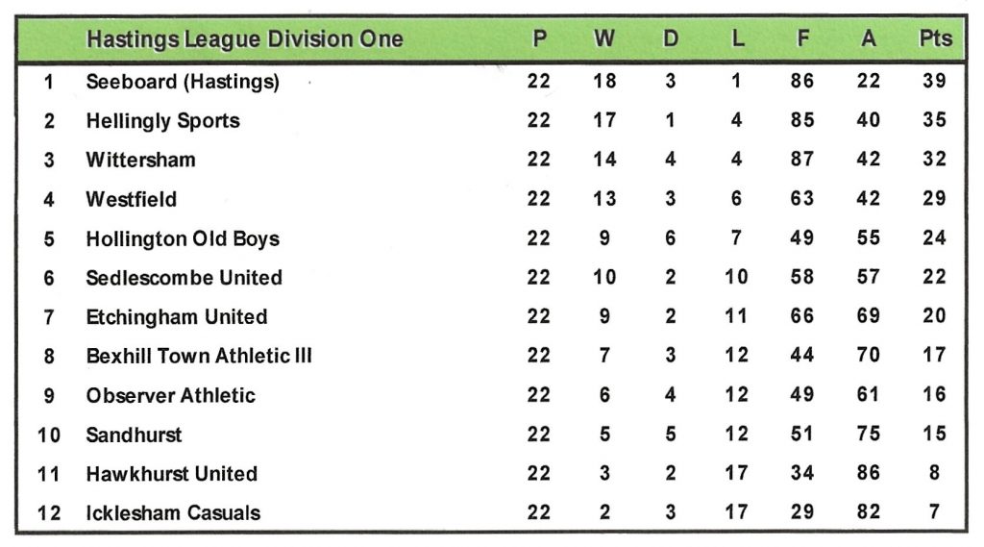
Task: Click the Pts column header
Action: pyautogui.click(x=934, y=39)
